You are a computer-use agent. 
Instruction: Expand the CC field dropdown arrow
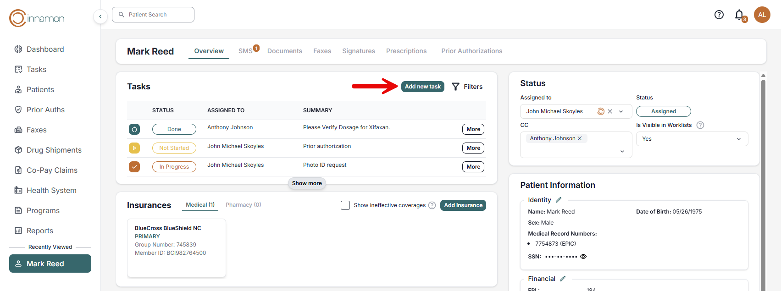click(x=622, y=151)
